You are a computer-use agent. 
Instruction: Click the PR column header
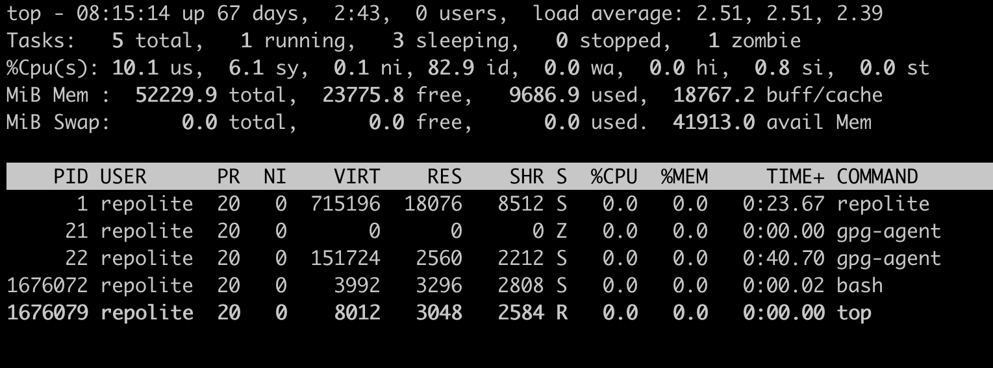tap(229, 176)
